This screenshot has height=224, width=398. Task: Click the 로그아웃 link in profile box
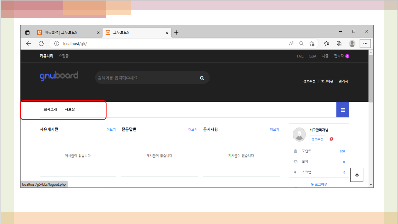(x=319, y=185)
